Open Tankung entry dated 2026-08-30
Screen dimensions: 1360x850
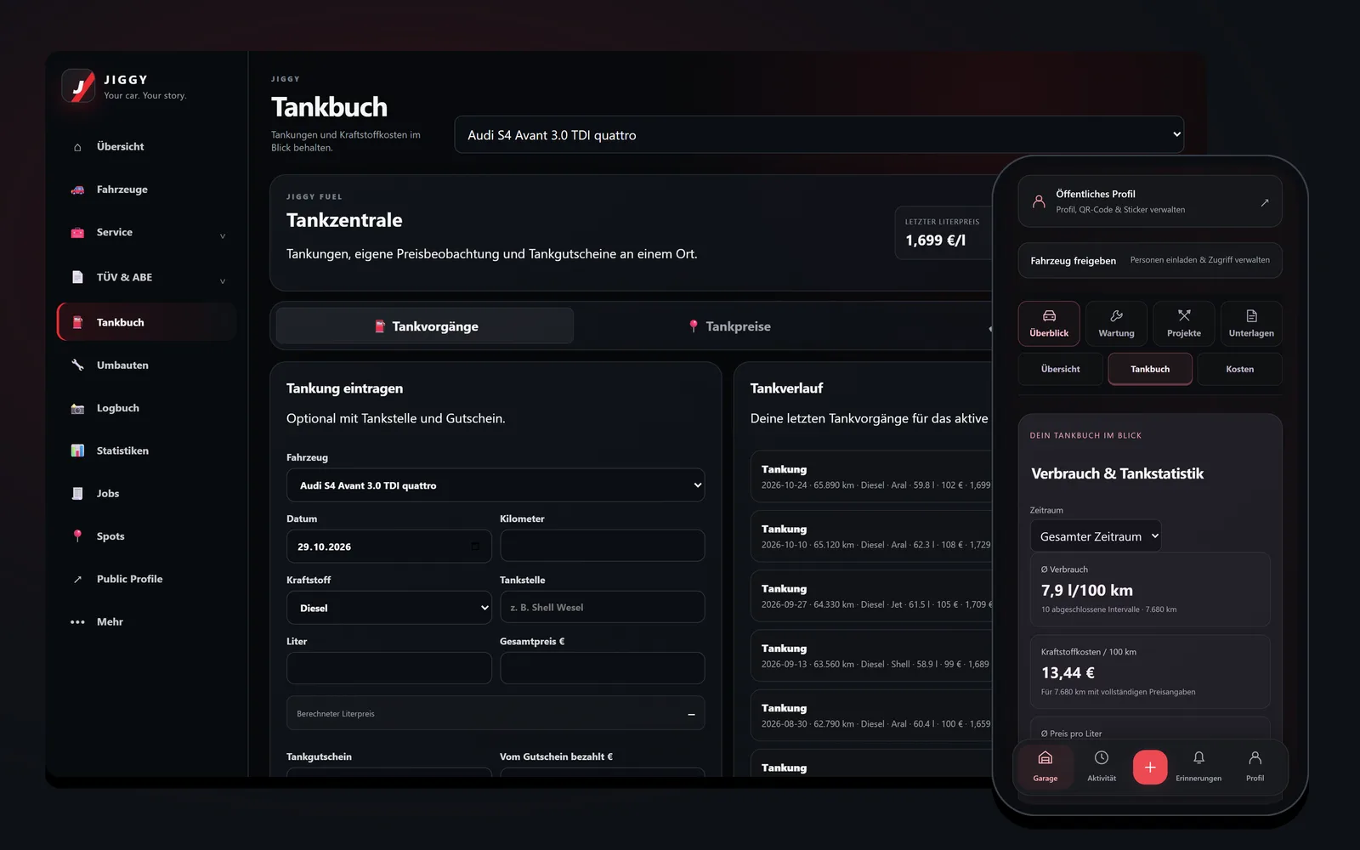(x=872, y=716)
